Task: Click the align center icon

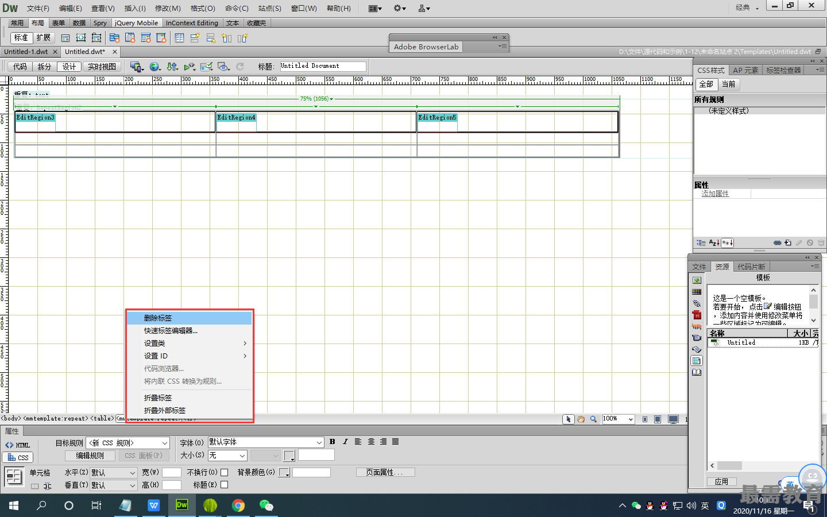Action: 371,442
